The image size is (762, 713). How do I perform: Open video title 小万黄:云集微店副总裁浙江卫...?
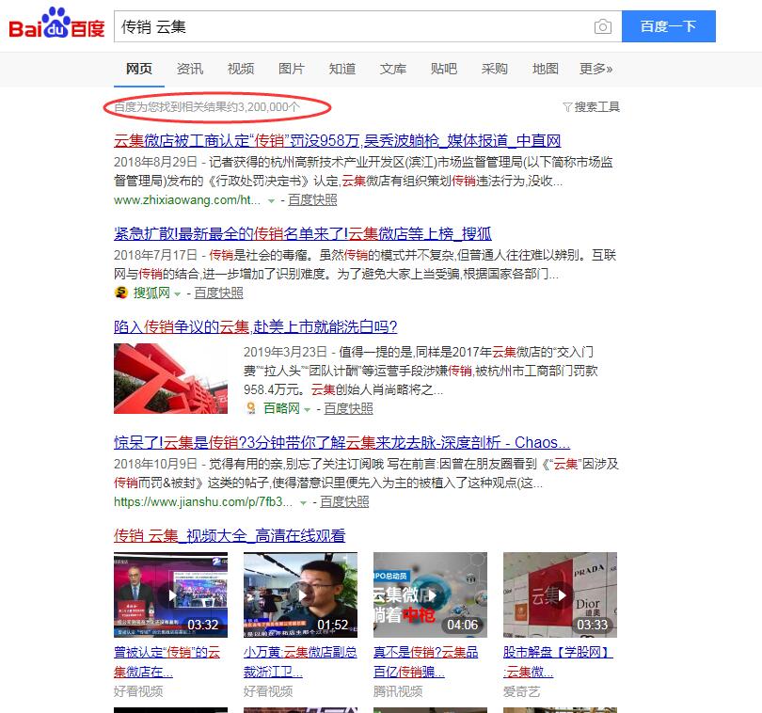click(300, 662)
